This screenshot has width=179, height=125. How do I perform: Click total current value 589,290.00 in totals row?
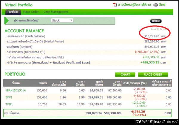click(112, 113)
